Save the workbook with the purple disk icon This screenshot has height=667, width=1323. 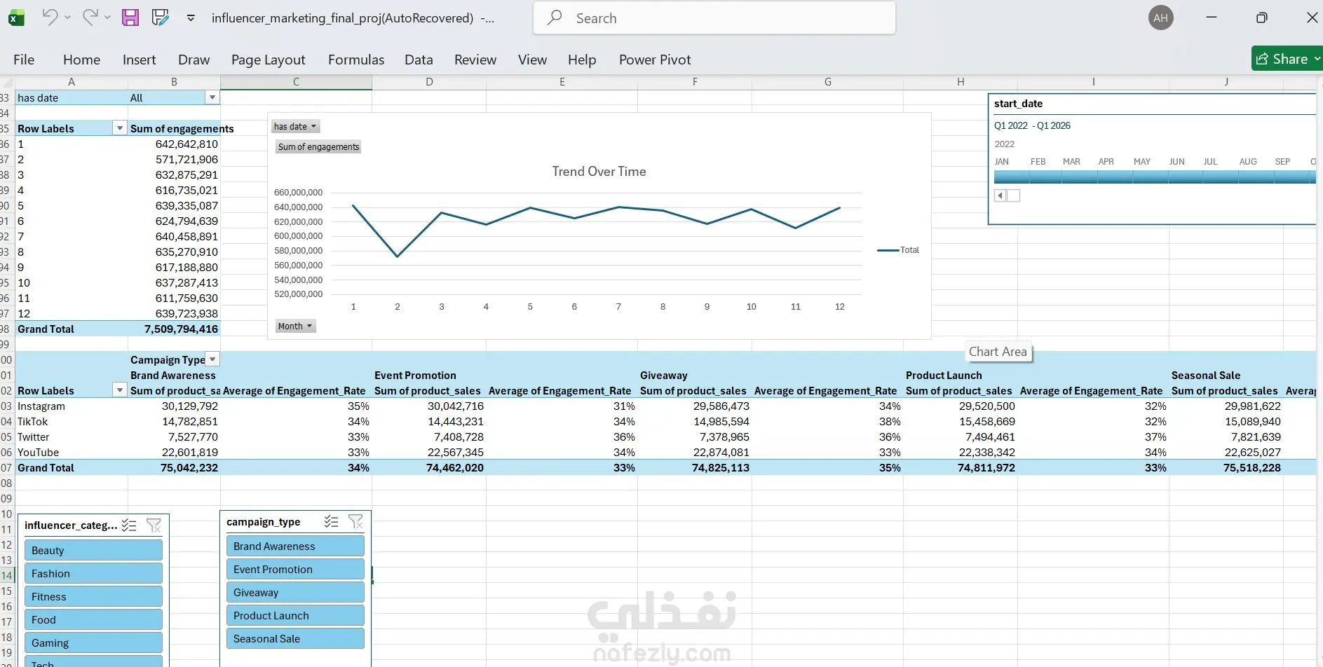[x=130, y=18]
